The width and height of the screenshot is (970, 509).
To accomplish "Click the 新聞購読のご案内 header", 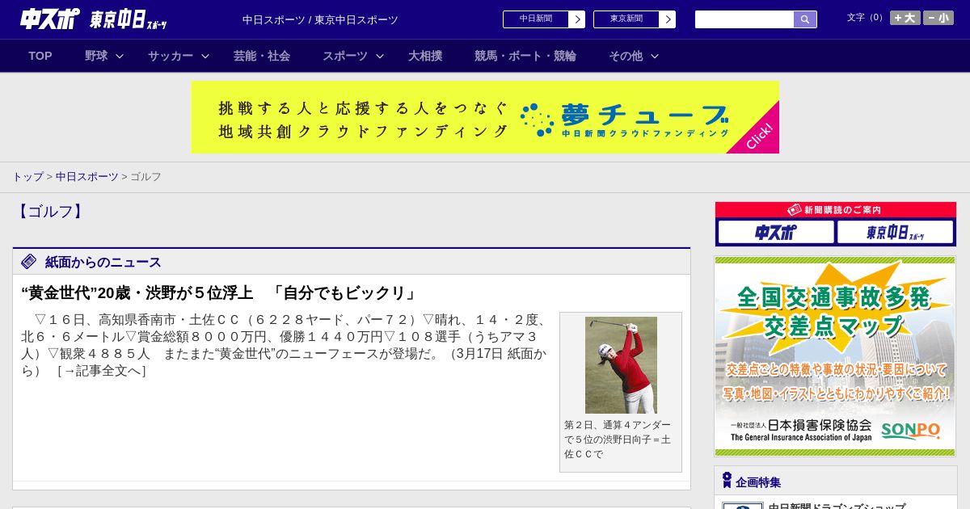I will pos(836,210).
